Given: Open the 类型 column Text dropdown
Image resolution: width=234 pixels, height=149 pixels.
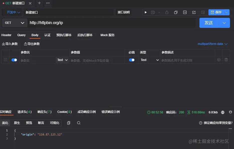Looking at the screenshot, I should coord(150,60).
